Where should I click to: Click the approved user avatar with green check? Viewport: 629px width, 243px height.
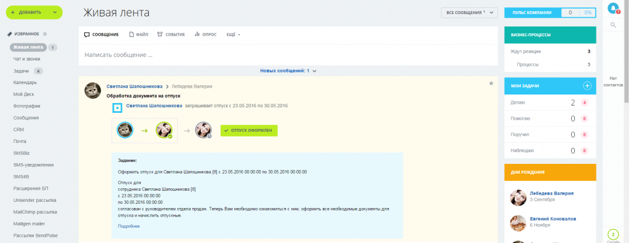click(164, 130)
